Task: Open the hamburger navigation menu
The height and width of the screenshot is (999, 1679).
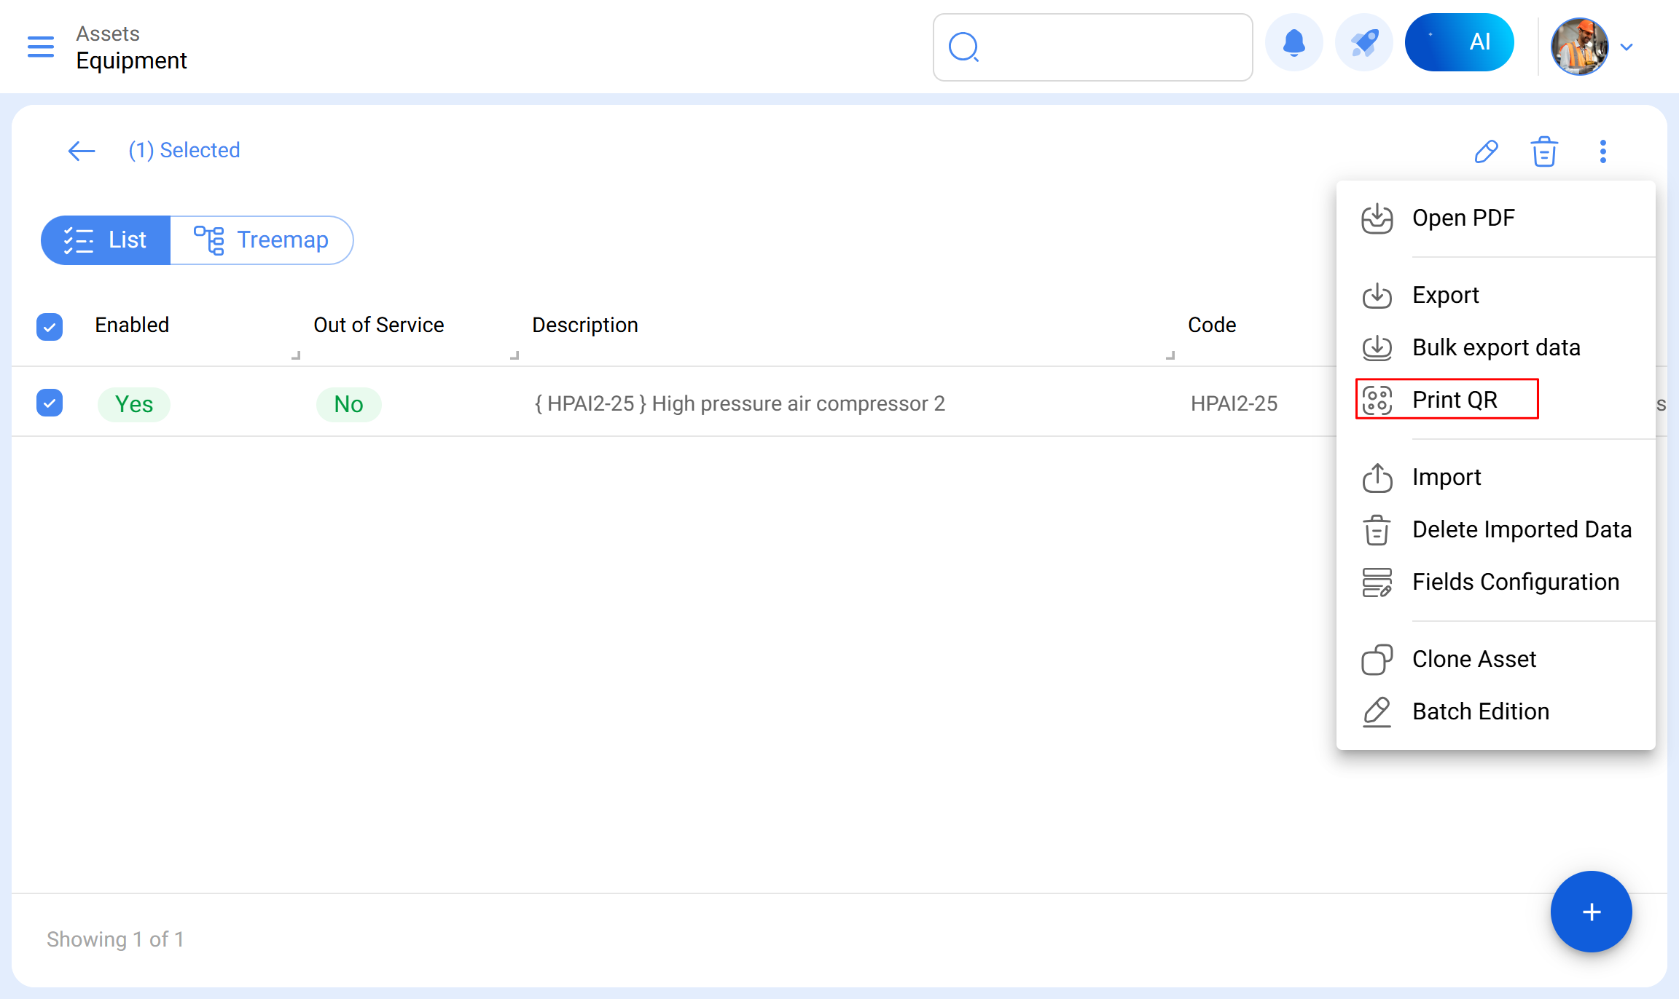Action: [x=41, y=47]
